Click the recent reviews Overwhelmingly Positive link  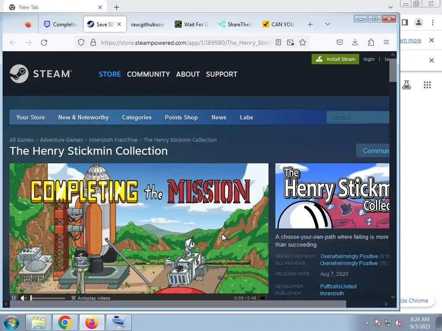pyautogui.click(x=349, y=256)
